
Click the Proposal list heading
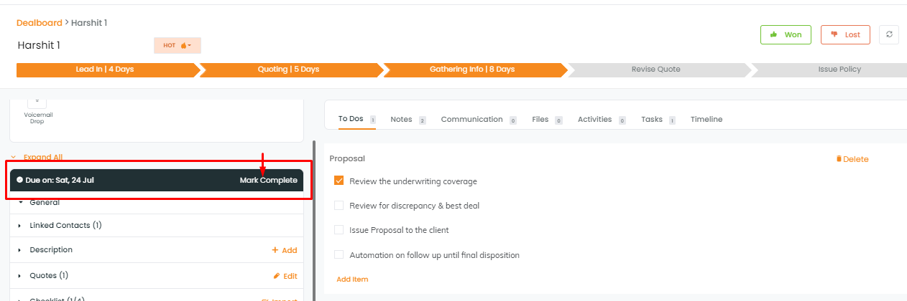(x=347, y=158)
